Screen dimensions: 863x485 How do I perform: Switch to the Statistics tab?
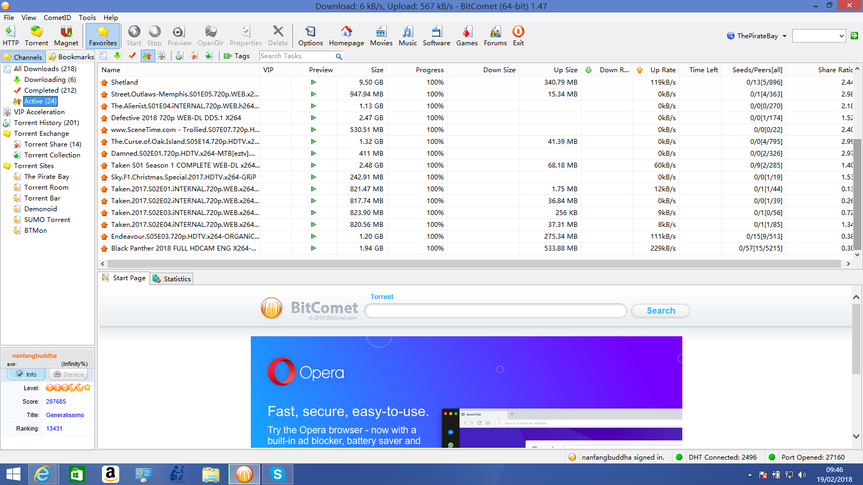coord(172,279)
